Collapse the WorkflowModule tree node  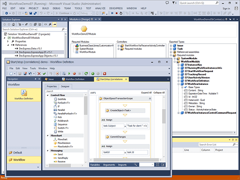click(x=174, y=61)
